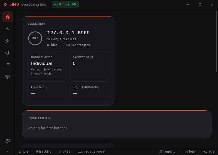Open the debug bug page in the sidebar
The width and height of the screenshot is (218, 155).
click(x=8, y=77)
